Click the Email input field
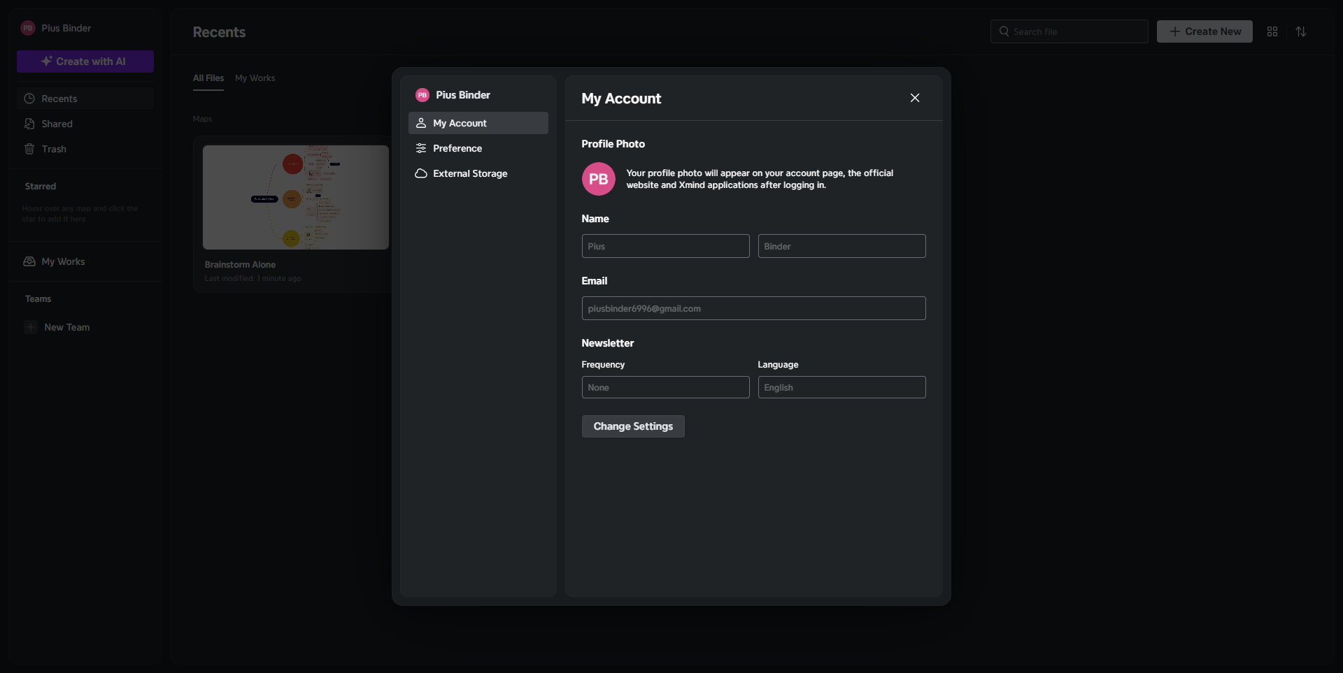This screenshot has width=1343, height=673. click(753, 308)
